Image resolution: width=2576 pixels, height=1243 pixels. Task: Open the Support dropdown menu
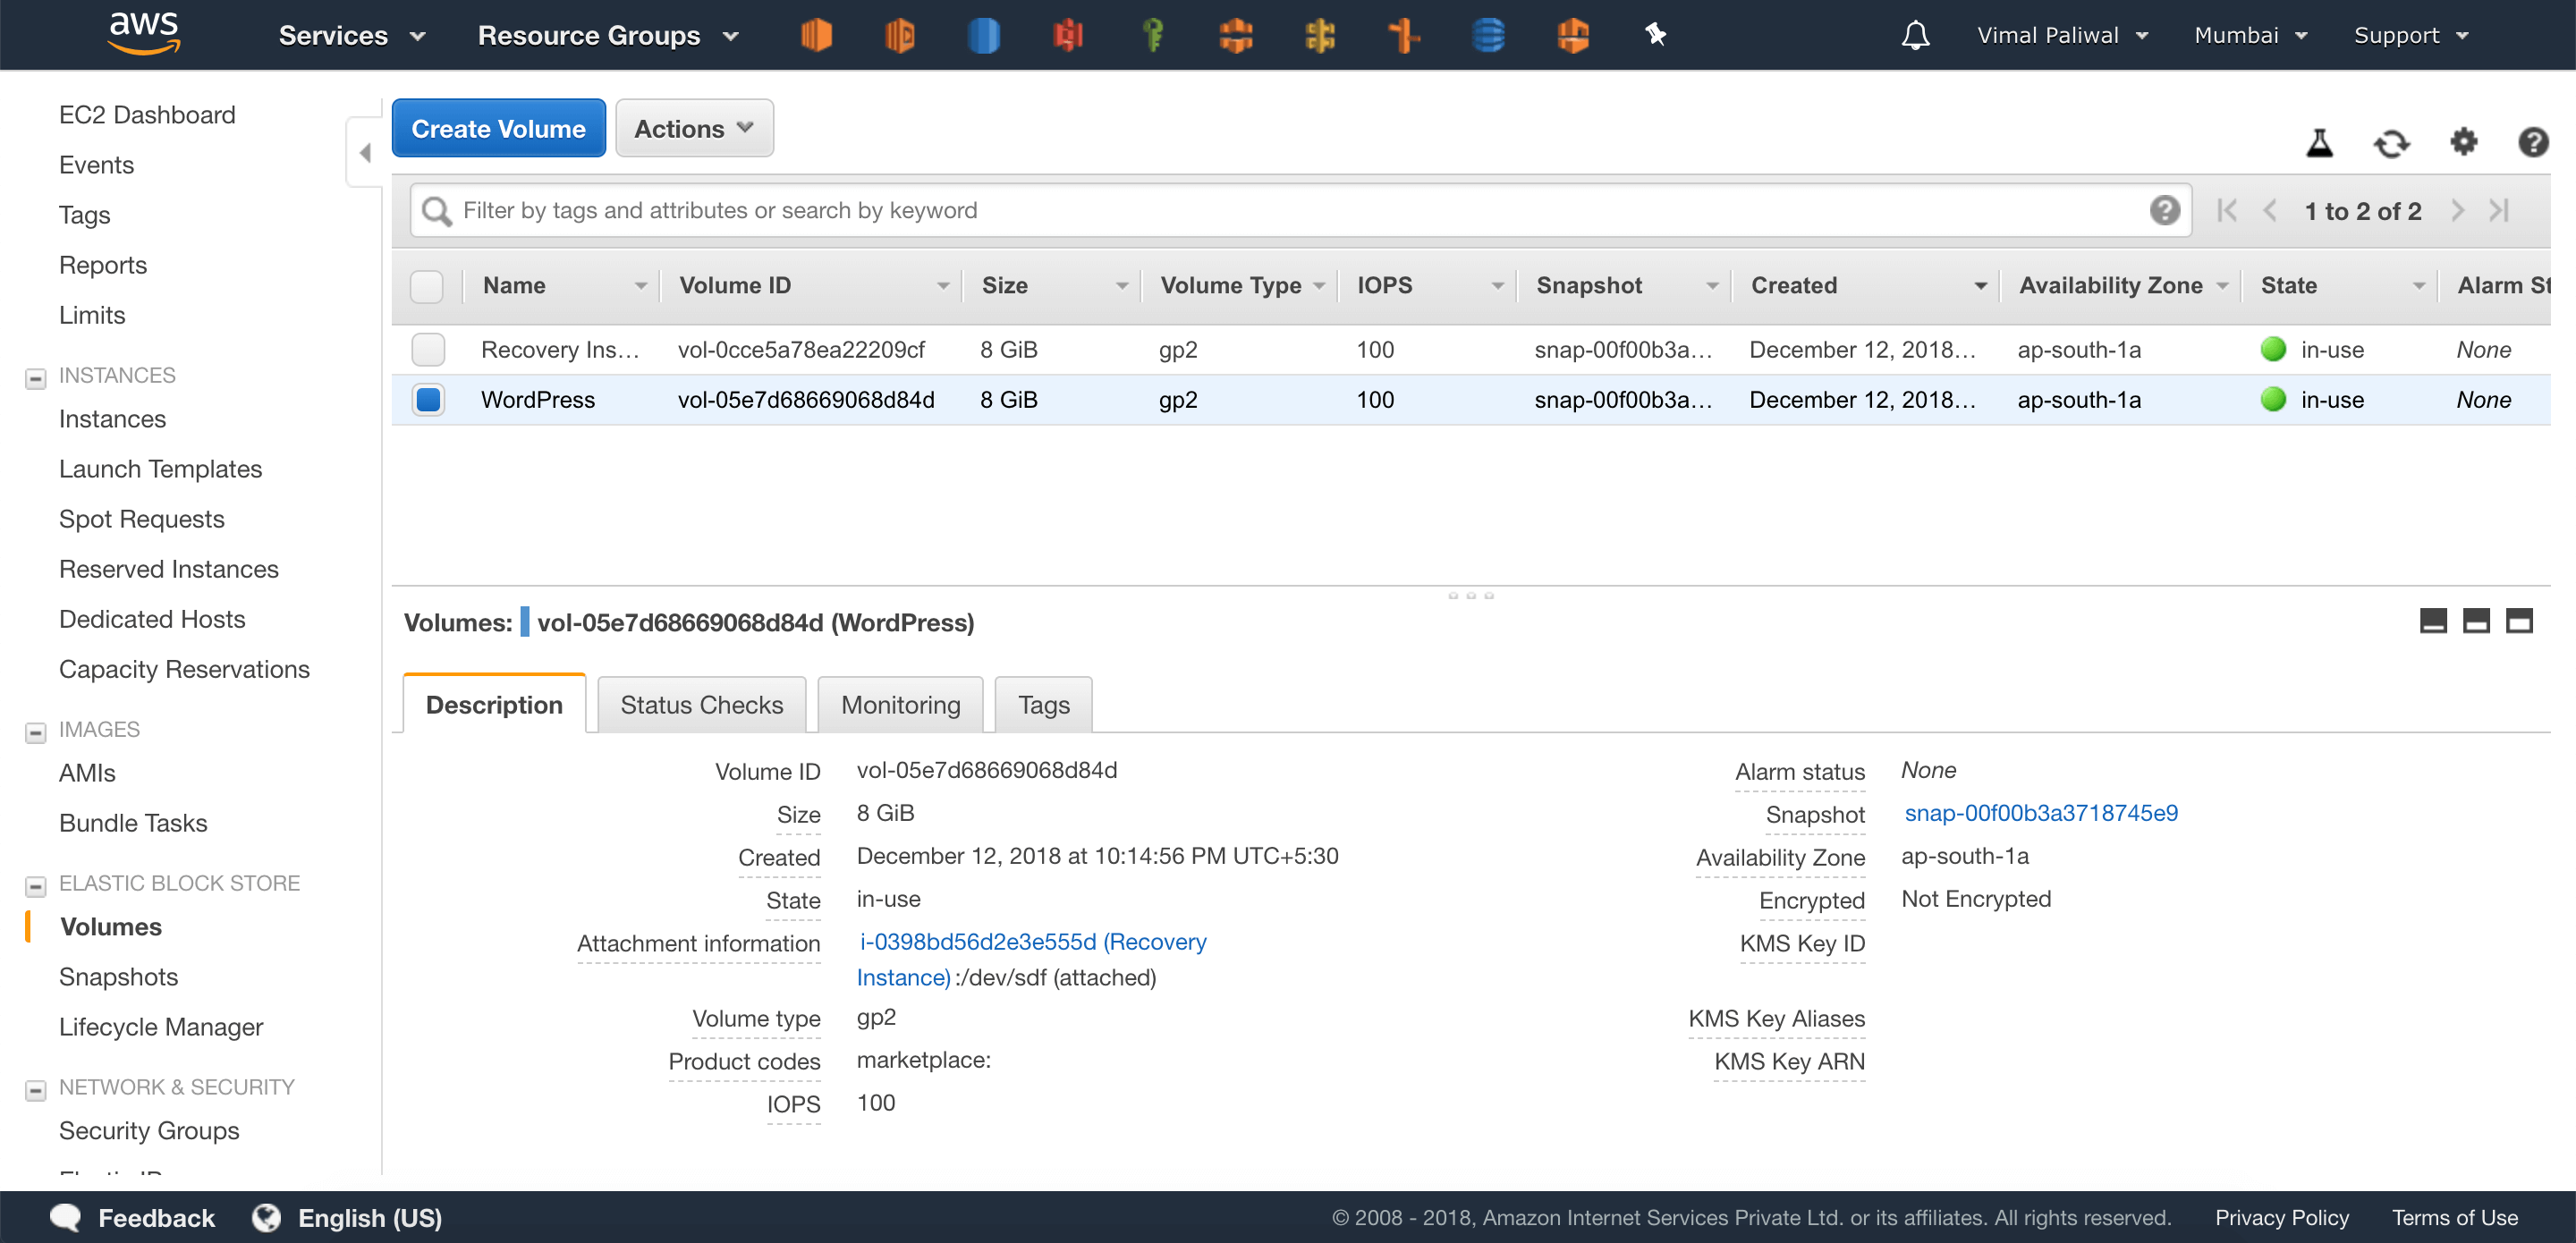click(2411, 35)
